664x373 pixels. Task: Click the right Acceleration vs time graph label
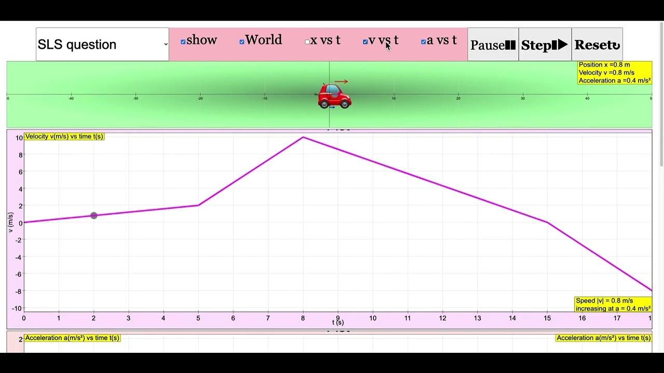[603, 338]
